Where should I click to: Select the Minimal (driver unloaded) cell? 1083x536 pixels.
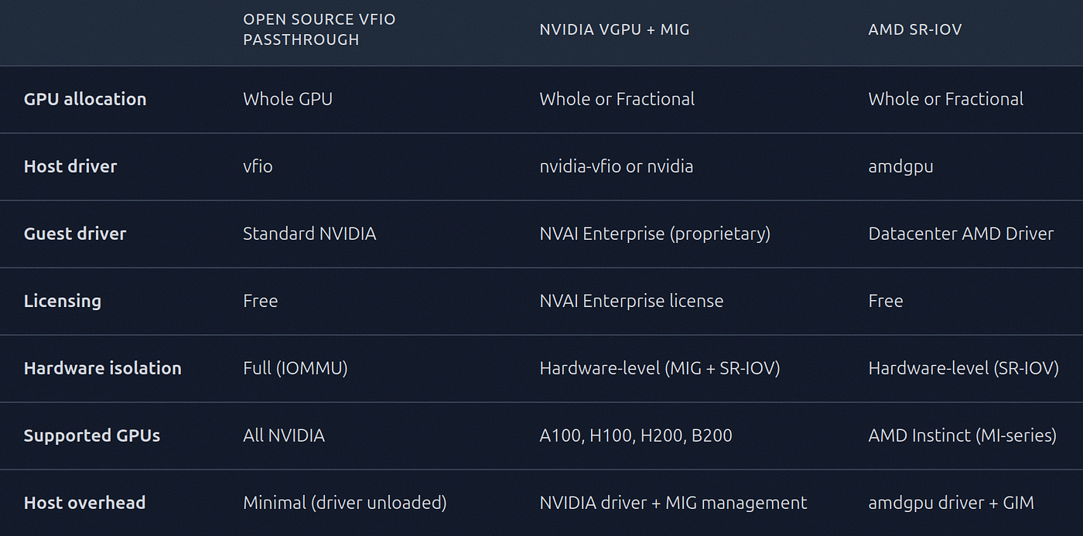pos(345,503)
